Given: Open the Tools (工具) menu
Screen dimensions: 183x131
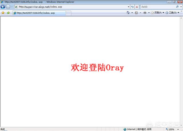Looking at the screenshot, I should [x=172, y=13].
